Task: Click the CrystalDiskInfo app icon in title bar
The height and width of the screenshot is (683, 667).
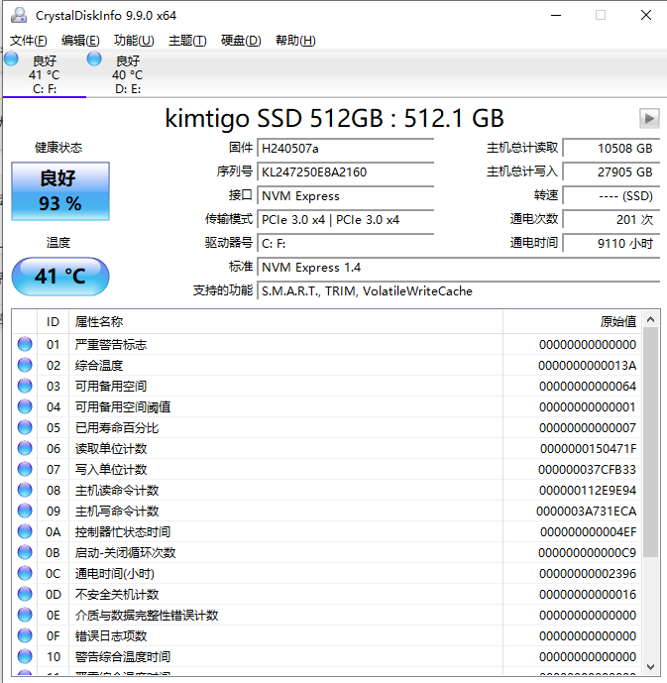Action: tap(19, 15)
